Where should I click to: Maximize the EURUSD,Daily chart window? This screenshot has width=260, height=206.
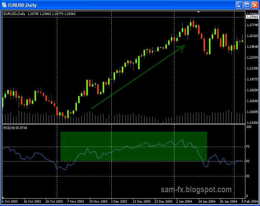tap(247, 5)
